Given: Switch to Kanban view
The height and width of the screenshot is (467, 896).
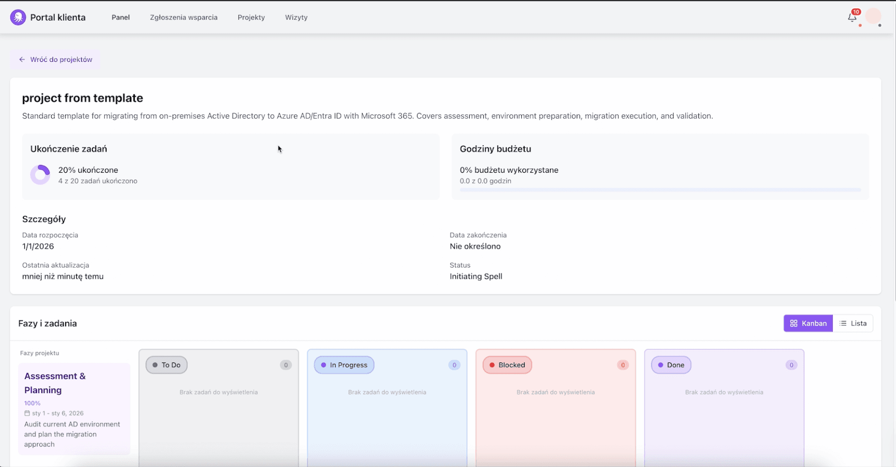Looking at the screenshot, I should click(808, 323).
